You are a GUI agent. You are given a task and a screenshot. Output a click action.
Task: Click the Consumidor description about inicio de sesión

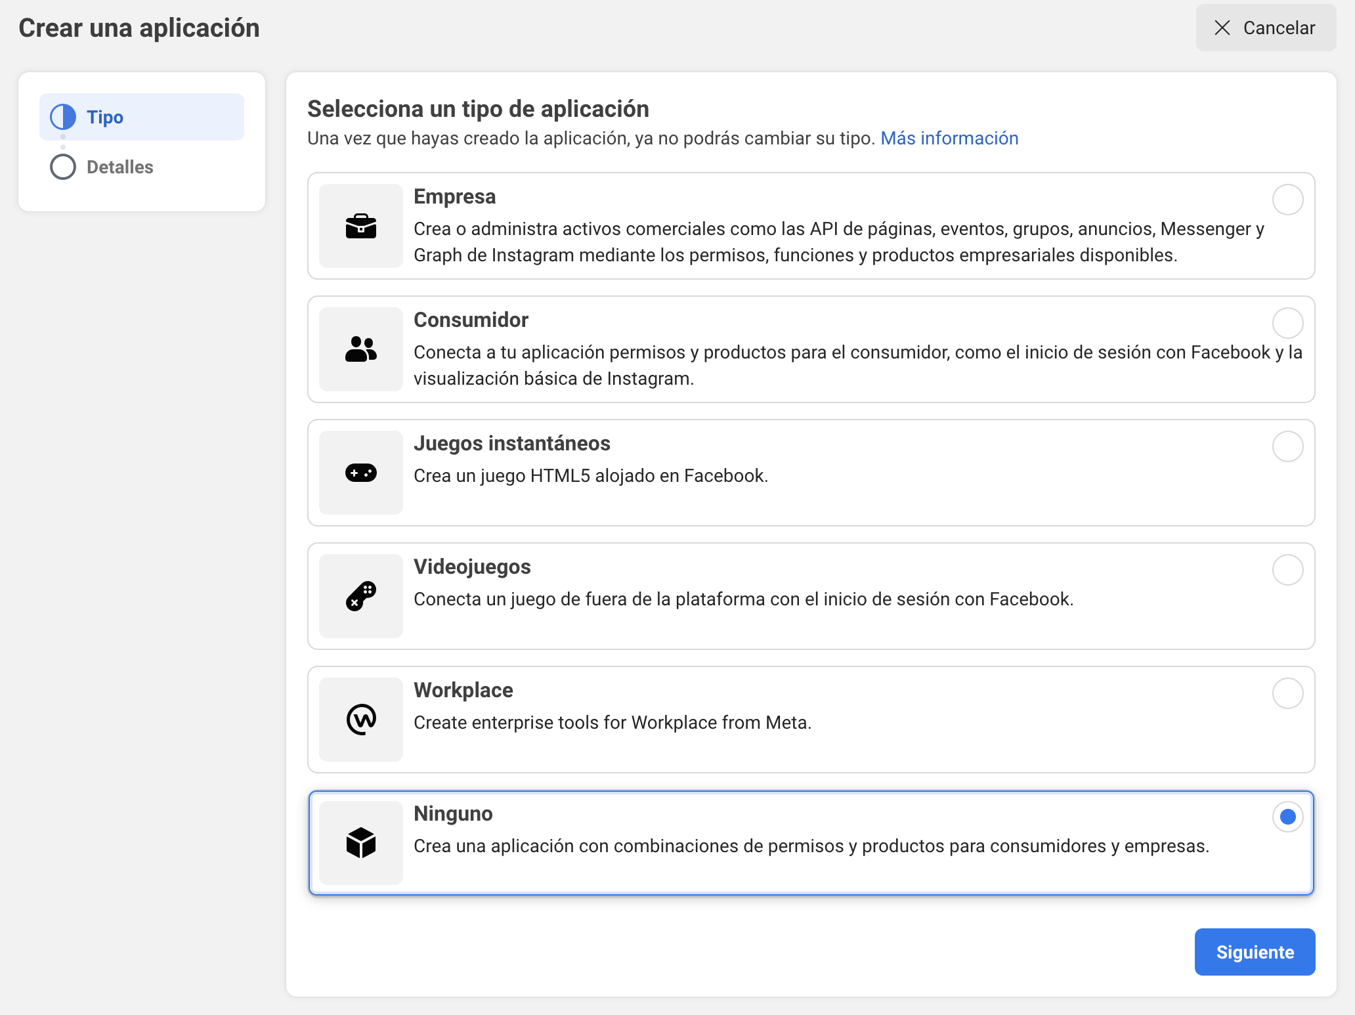click(858, 365)
